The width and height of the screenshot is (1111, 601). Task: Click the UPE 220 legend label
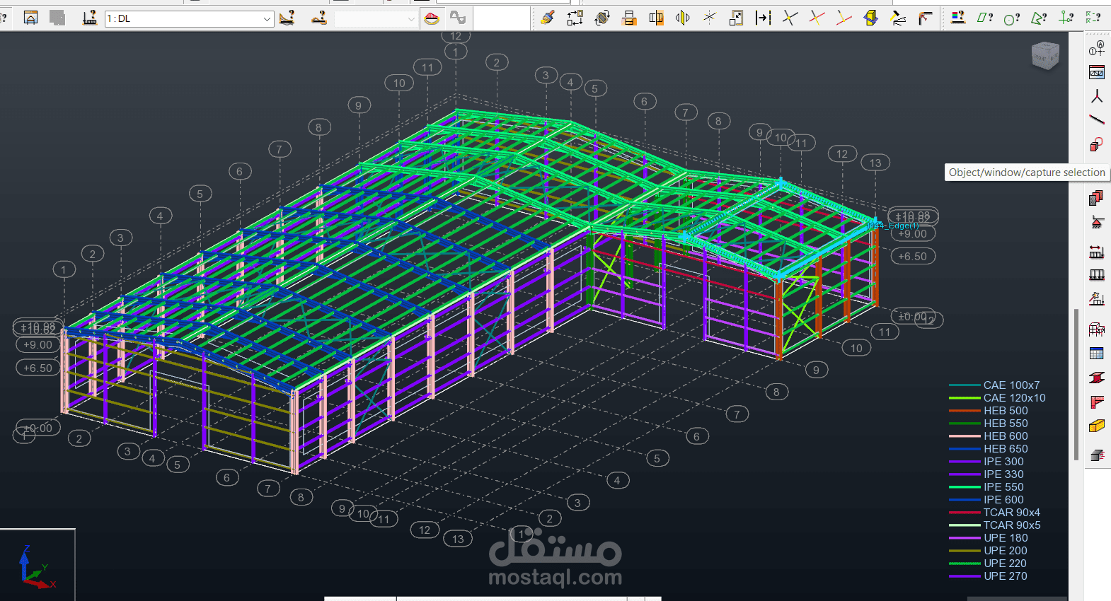pos(1005,564)
